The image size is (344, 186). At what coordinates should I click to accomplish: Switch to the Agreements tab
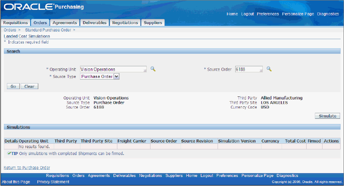tap(65, 23)
